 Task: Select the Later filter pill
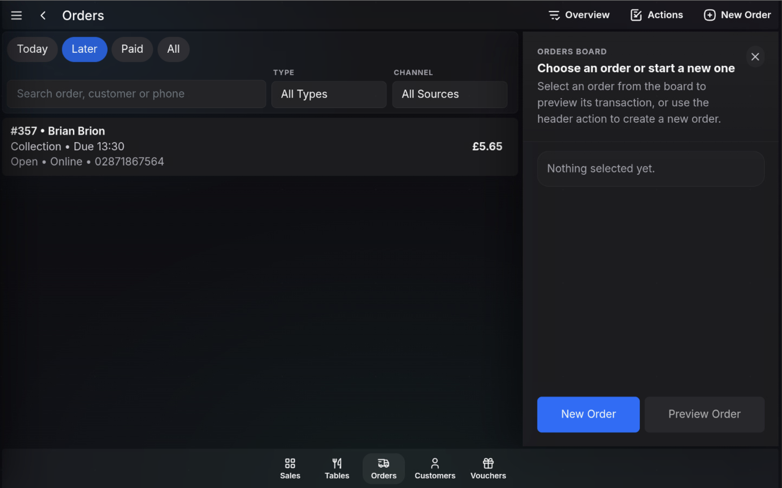point(85,49)
